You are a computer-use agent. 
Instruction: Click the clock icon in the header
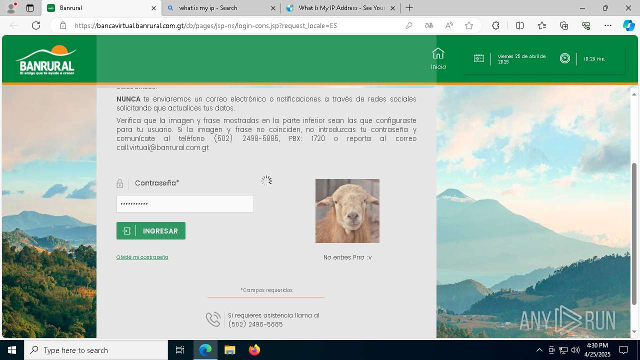pyautogui.click(x=565, y=58)
